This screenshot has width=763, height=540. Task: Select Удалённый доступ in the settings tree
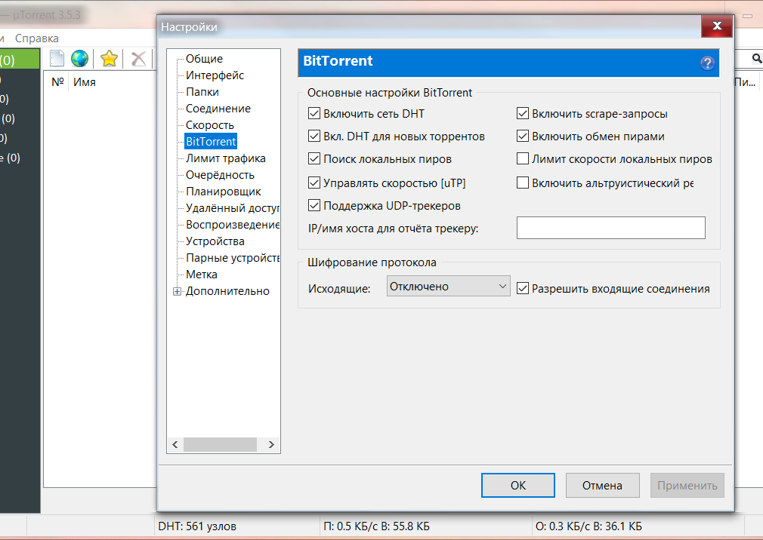point(233,208)
